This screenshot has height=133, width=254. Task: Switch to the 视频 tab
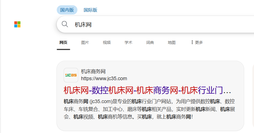tap(107, 42)
